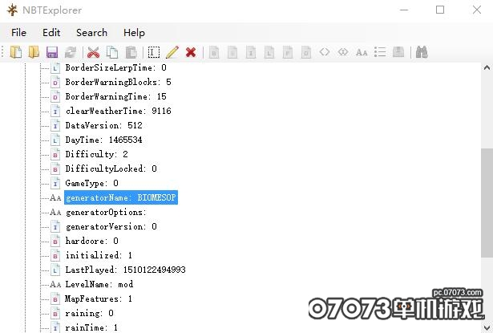Click the Cut scissors icon

(x=93, y=52)
